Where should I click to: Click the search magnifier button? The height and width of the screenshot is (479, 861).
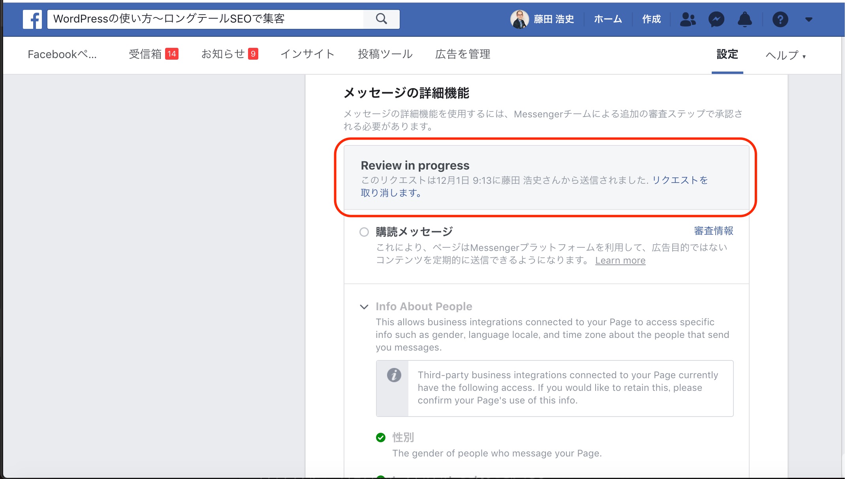click(381, 19)
